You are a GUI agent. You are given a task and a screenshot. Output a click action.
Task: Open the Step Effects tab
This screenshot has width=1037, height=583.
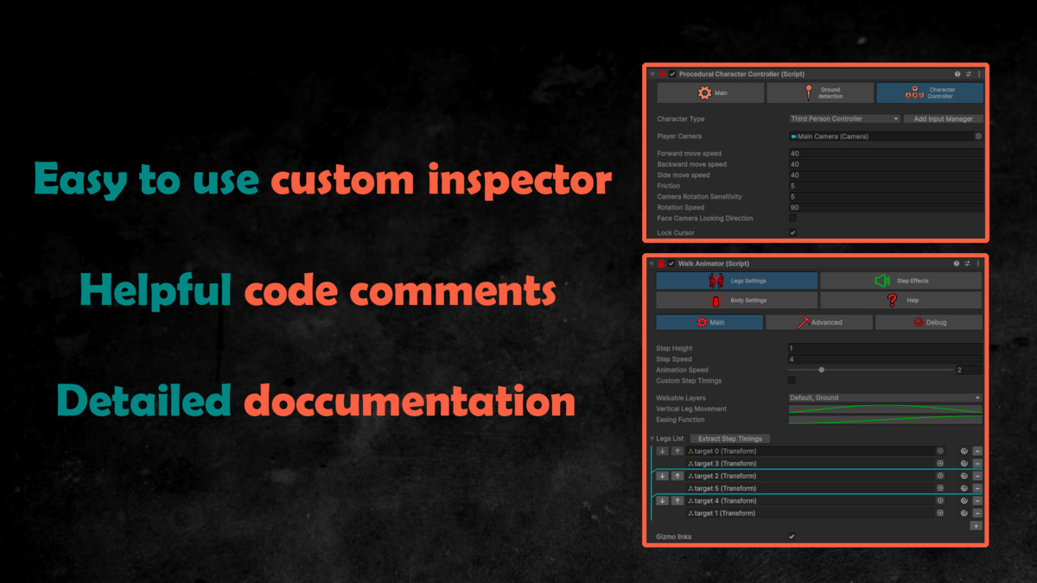pyautogui.click(x=901, y=281)
